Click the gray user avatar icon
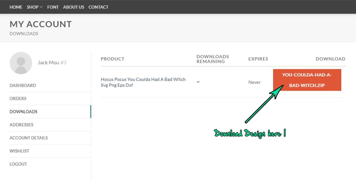The height and width of the screenshot is (189, 356). point(21,63)
